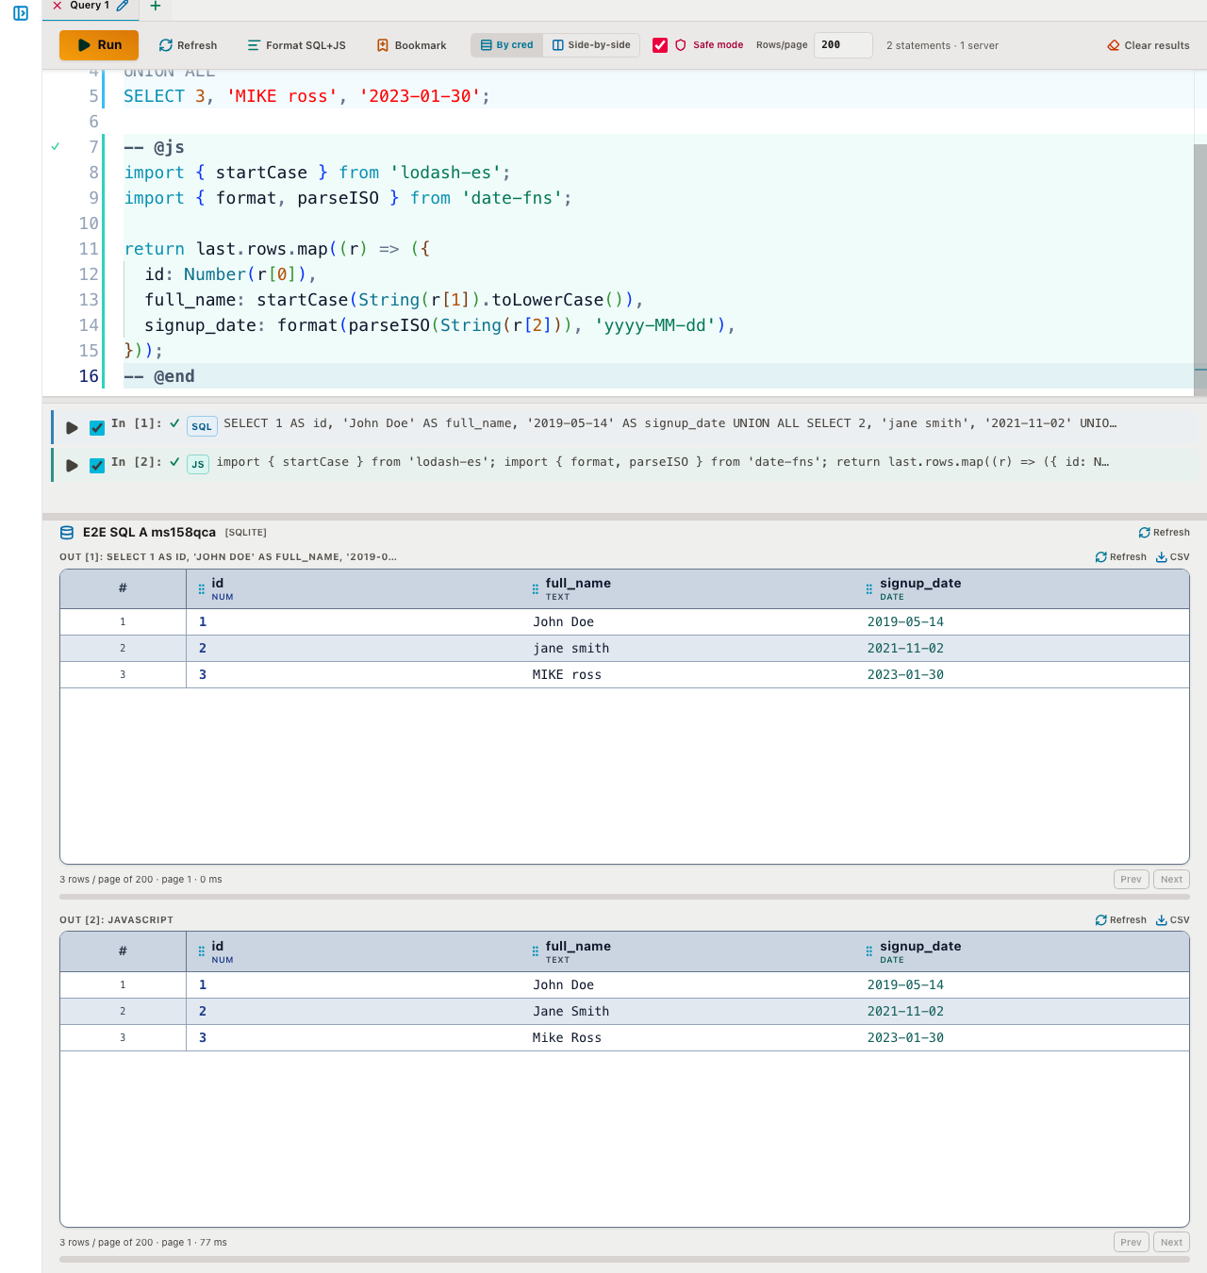Click Clear results
The width and height of the screenshot is (1207, 1273).
[x=1149, y=45]
